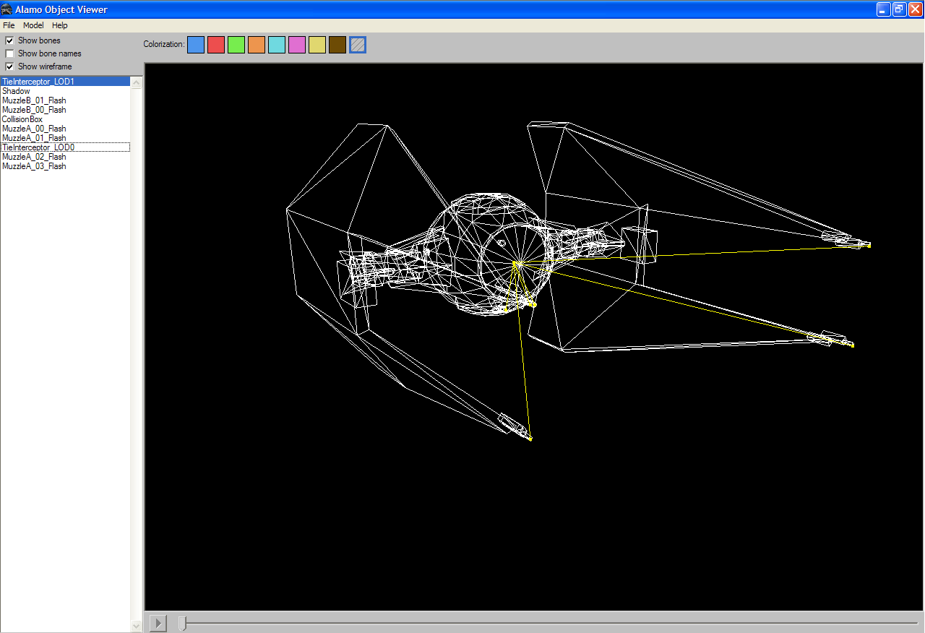Turn off Show wireframe checkbox
Screen dimensions: 925x633
click(x=9, y=66)
